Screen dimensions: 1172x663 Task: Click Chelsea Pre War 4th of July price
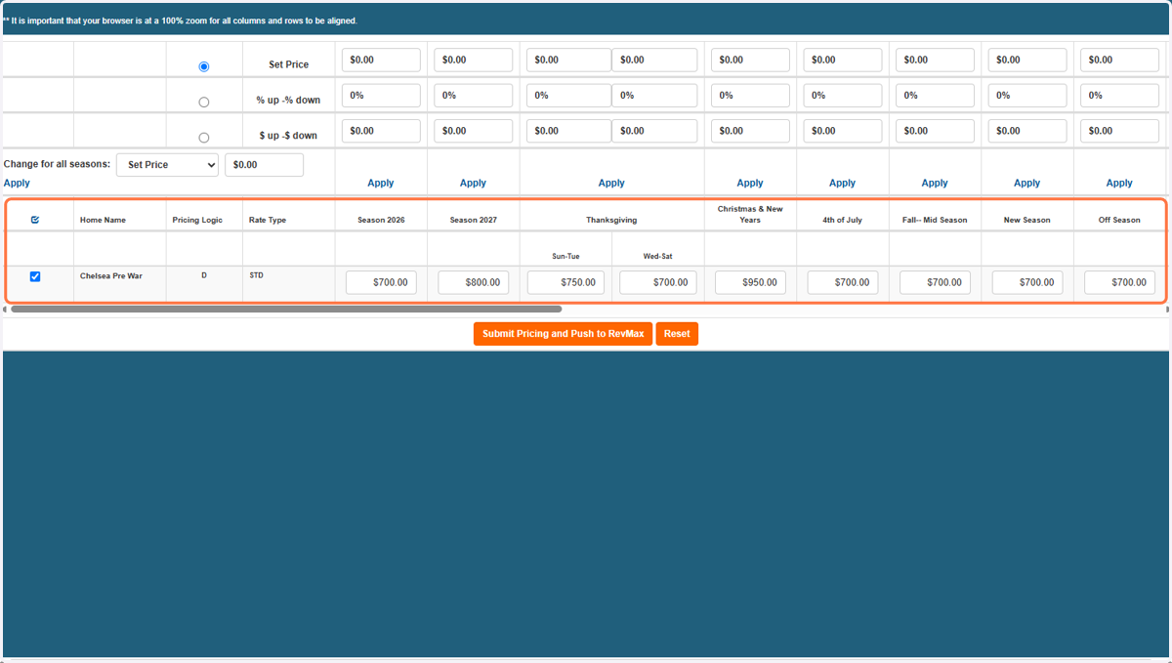(843, 282)
